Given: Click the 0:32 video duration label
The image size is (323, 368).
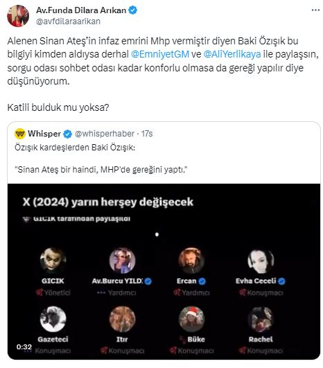Looking at the screenshot, I should click(x=24, y=347).
